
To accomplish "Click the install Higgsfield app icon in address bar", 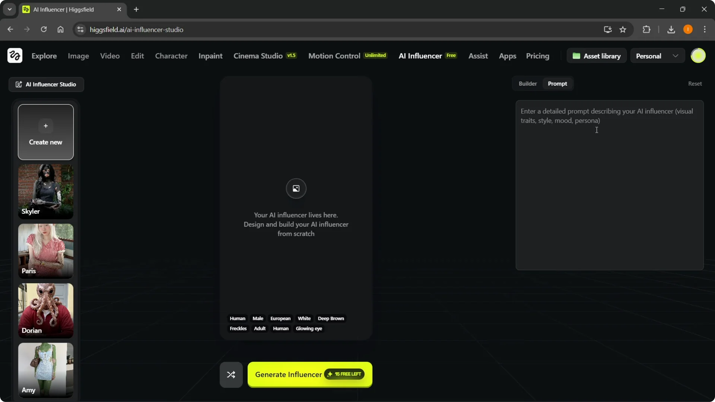I will pyautogui.click(x=607, y=29).
